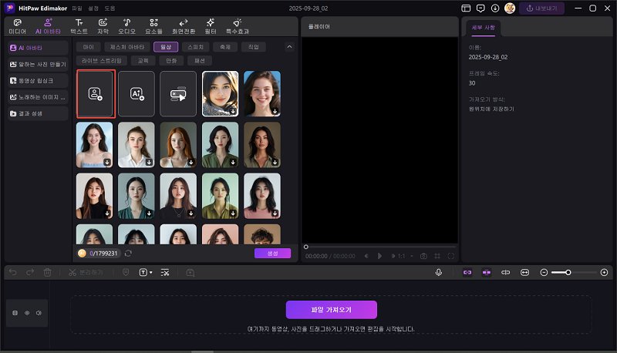Viewport: 617px width, 353px height.
Task: Select the 말하는 사진 만들기 sidebar item
Action: pyautogui.click(x=38, y=64)
